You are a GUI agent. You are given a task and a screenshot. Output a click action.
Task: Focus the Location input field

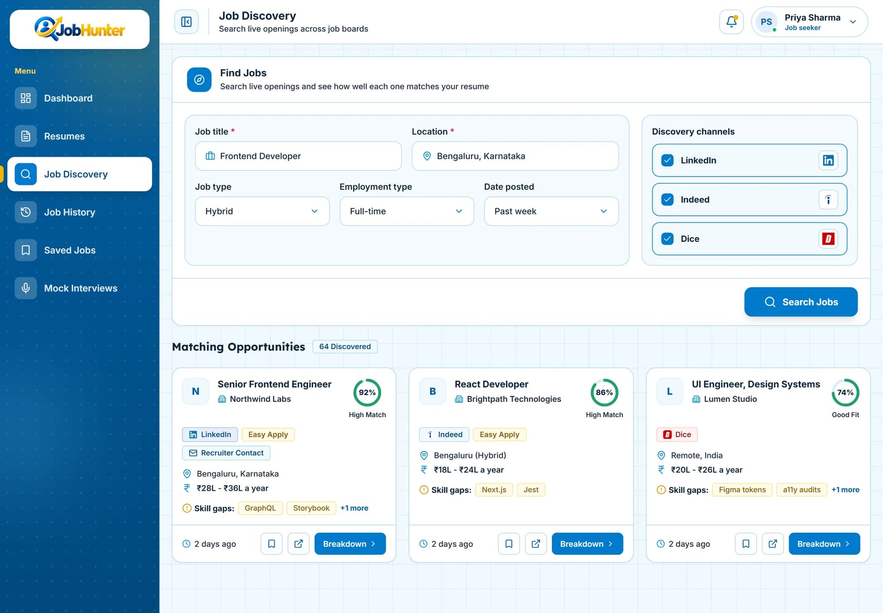click(x=515, y=156)
